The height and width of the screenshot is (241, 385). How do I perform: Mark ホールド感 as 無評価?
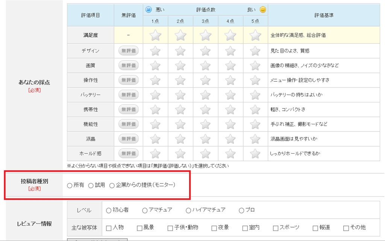[129, 154]
